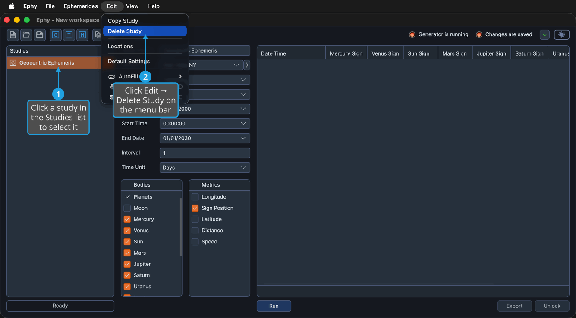Click the Sun Sign column header

click(x=421, y=53)
